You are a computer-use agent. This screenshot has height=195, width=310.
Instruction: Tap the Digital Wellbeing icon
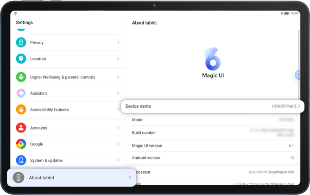pyautogui.click(x=21, y=77)
